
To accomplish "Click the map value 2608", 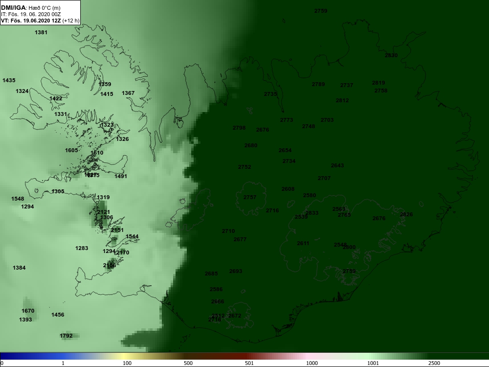I will (x=288, y=189).
